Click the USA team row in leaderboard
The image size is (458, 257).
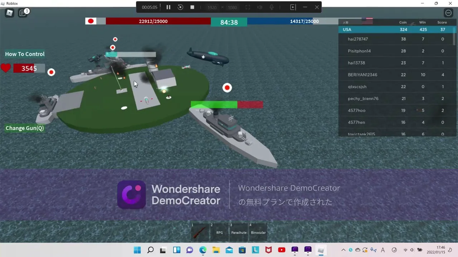396,30
